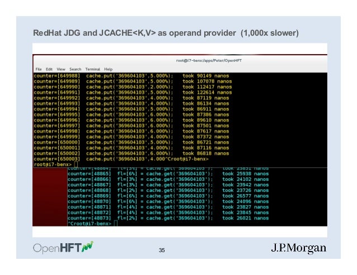This screenshot has height=275, width=357.
Task: Click the line counter=[649988]
Action: click(131, 76)
